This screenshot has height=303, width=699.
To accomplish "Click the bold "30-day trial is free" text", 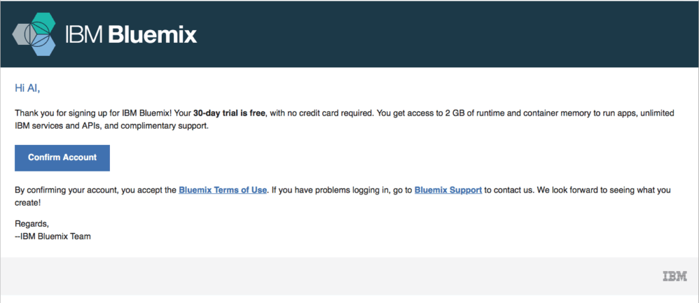I will [x=229, y=114].
